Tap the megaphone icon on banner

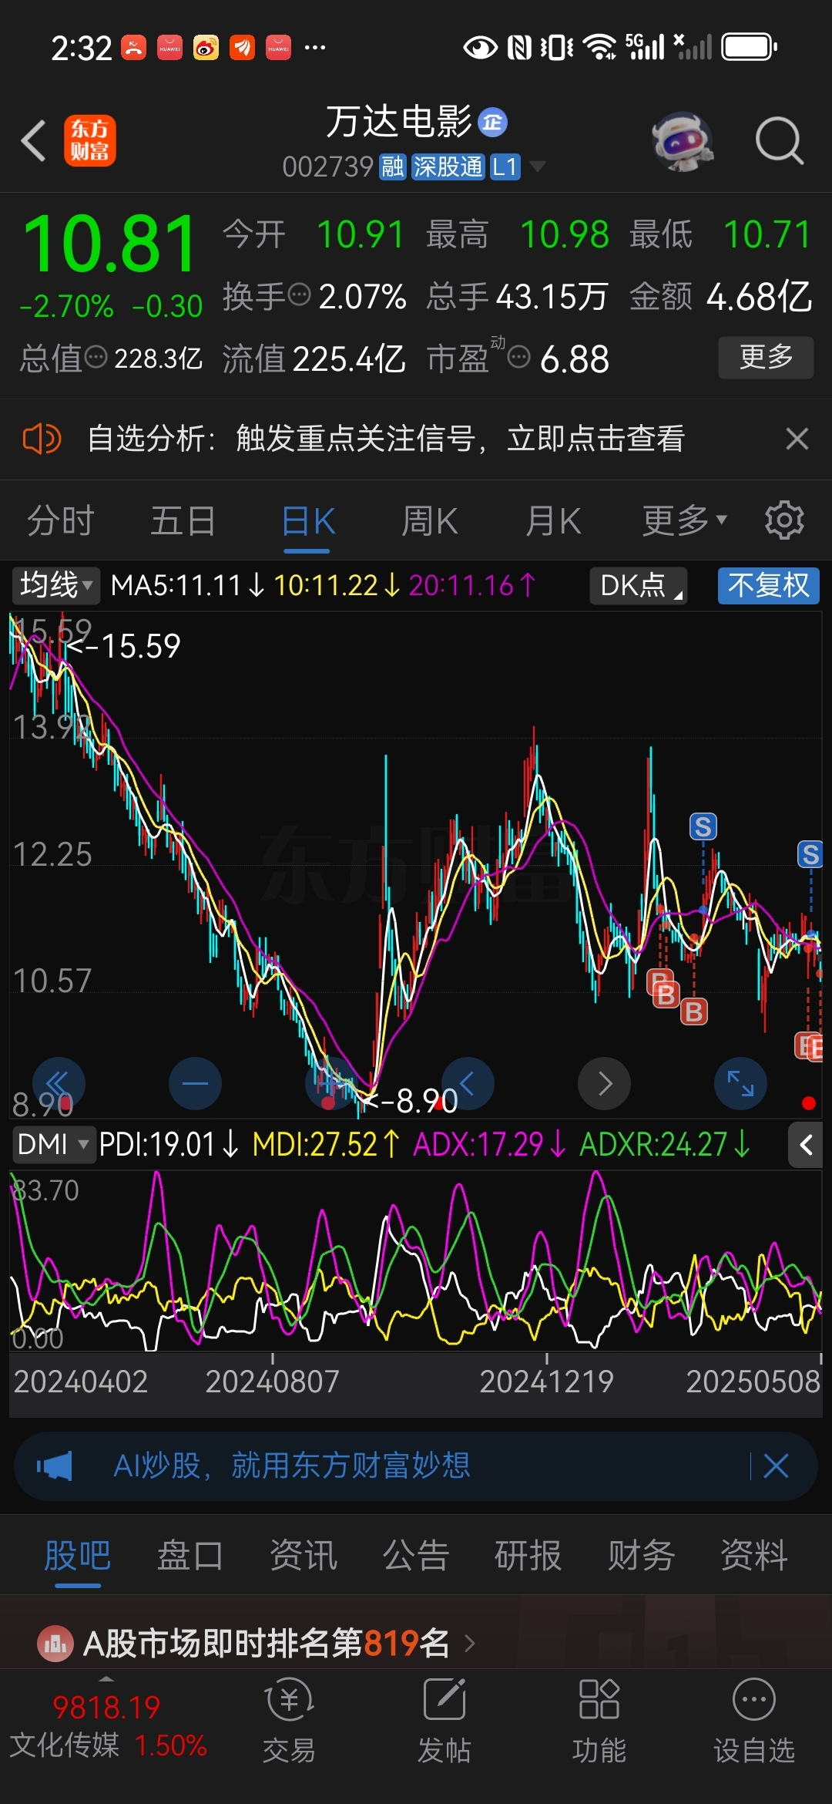55,1466
